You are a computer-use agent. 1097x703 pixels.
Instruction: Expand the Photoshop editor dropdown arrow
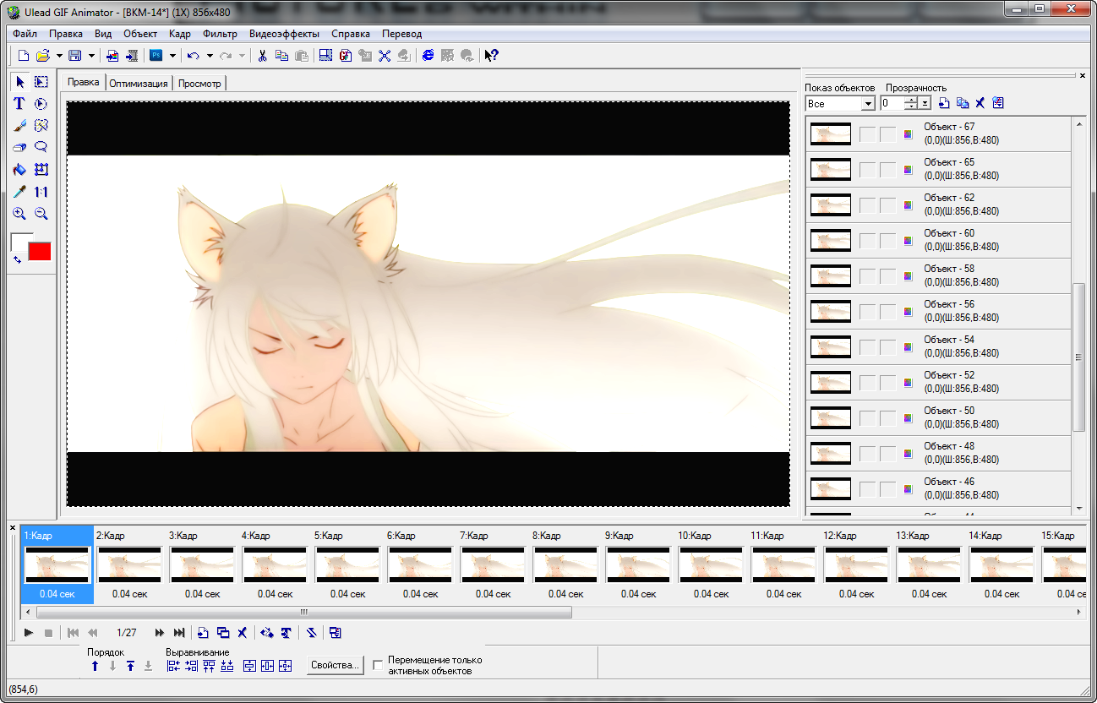pos(172,56)
